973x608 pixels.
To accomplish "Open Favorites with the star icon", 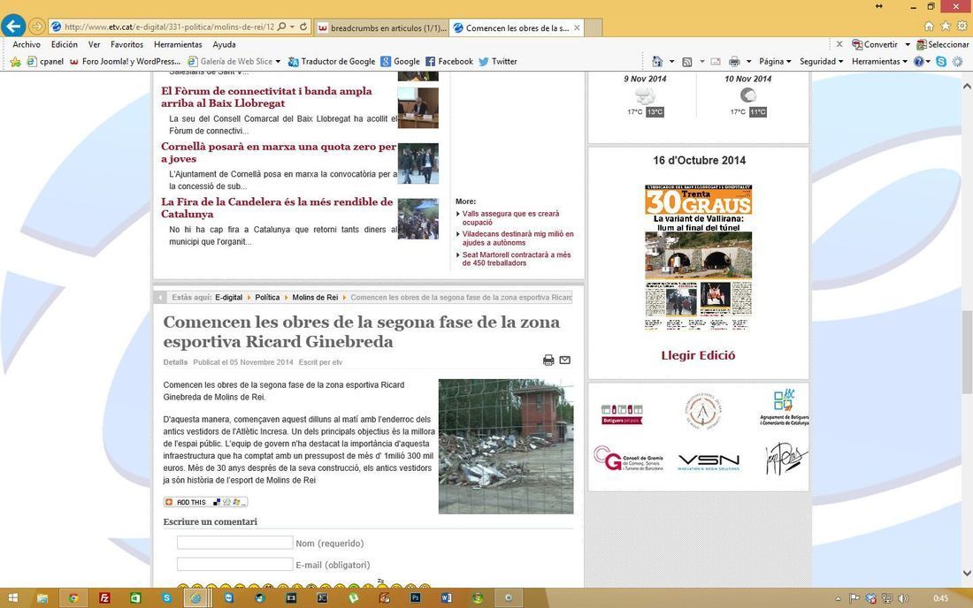I will pyautogui.click(x=946, y=26).
